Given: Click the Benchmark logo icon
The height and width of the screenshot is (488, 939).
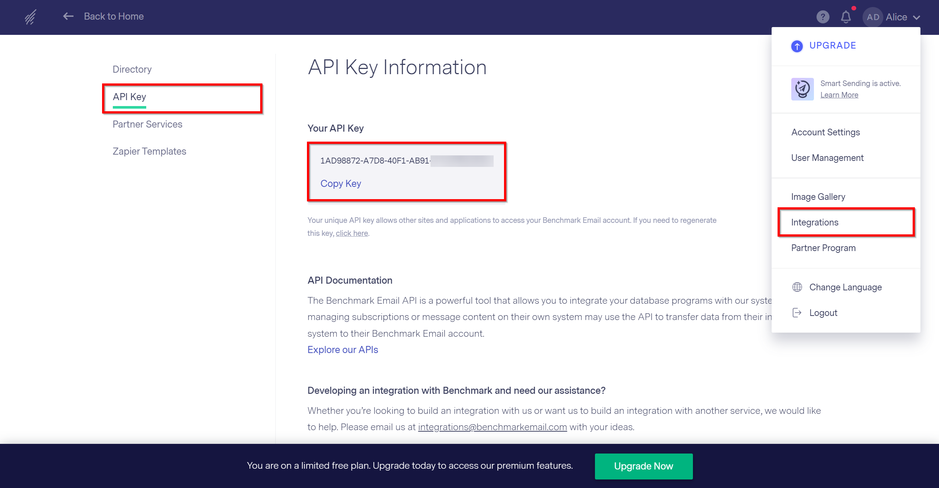Looking at the screenshot, I should coord(30,17).
